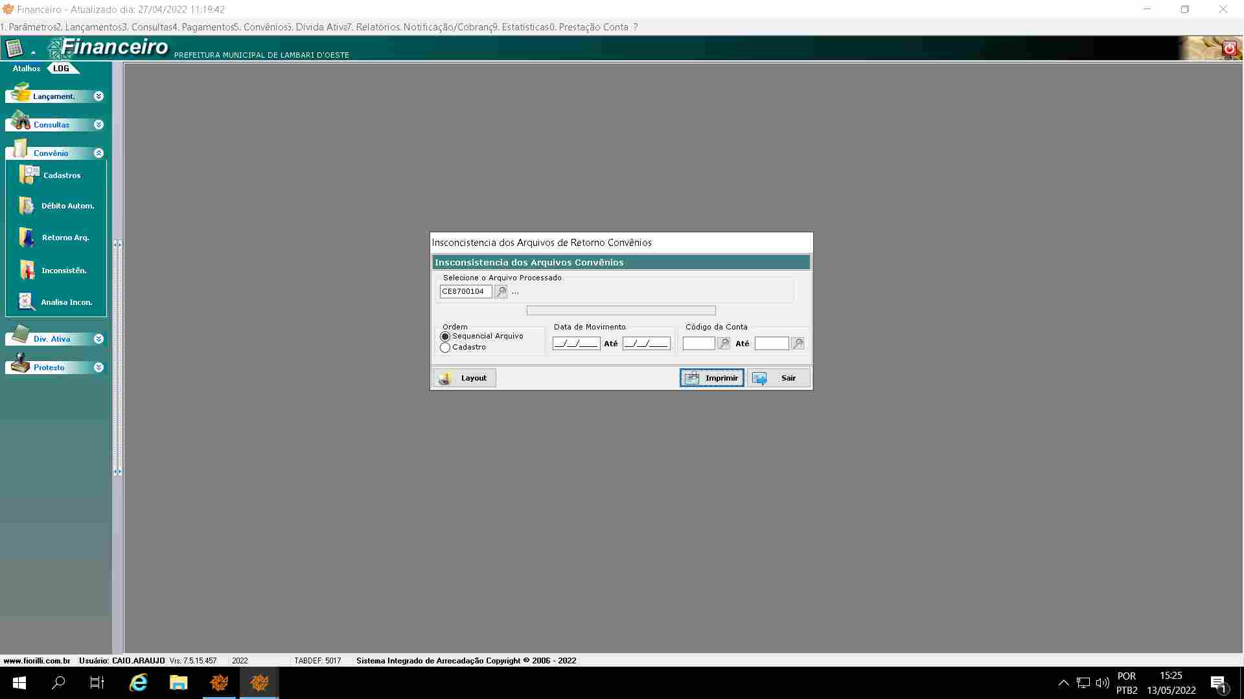Image resolution: width=1244 pixels, height=699 pixels.
Task: Open the Cadastros sidebar icon
Action: (29, 175)
